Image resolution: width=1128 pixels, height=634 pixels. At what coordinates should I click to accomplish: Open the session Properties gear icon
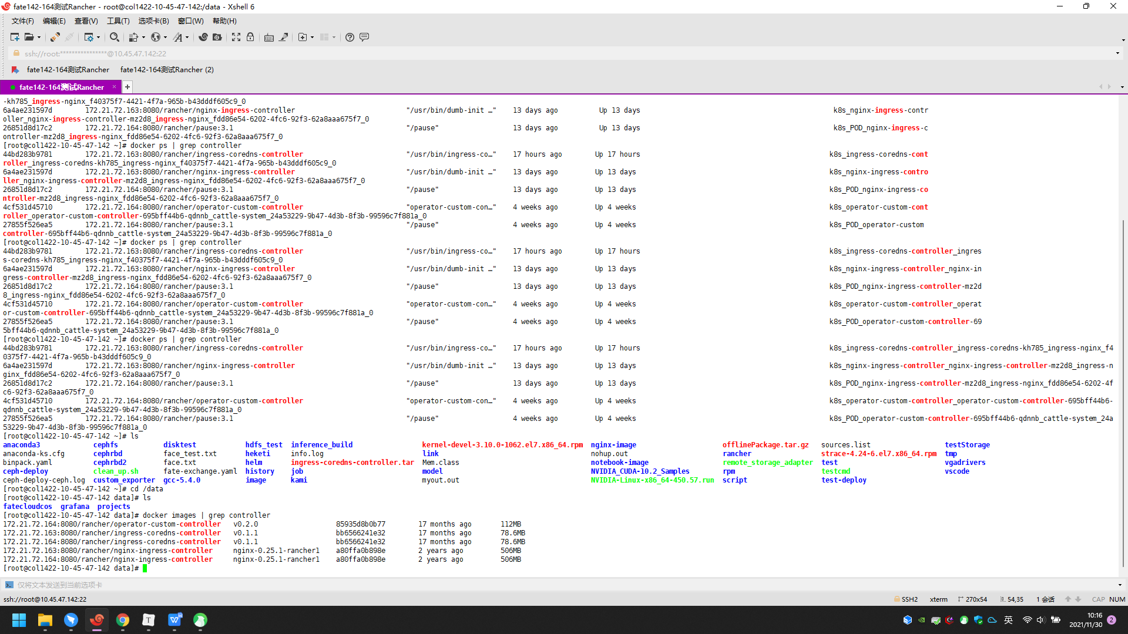click(89, 37)
